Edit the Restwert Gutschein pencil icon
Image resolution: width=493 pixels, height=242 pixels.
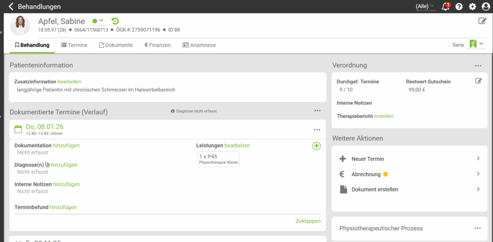click(x=478, y=81)
